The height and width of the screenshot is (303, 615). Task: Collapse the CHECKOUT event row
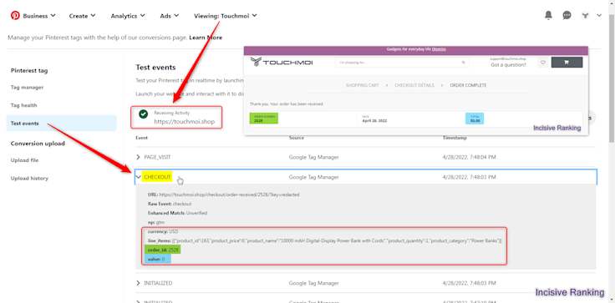click(138, 177)
